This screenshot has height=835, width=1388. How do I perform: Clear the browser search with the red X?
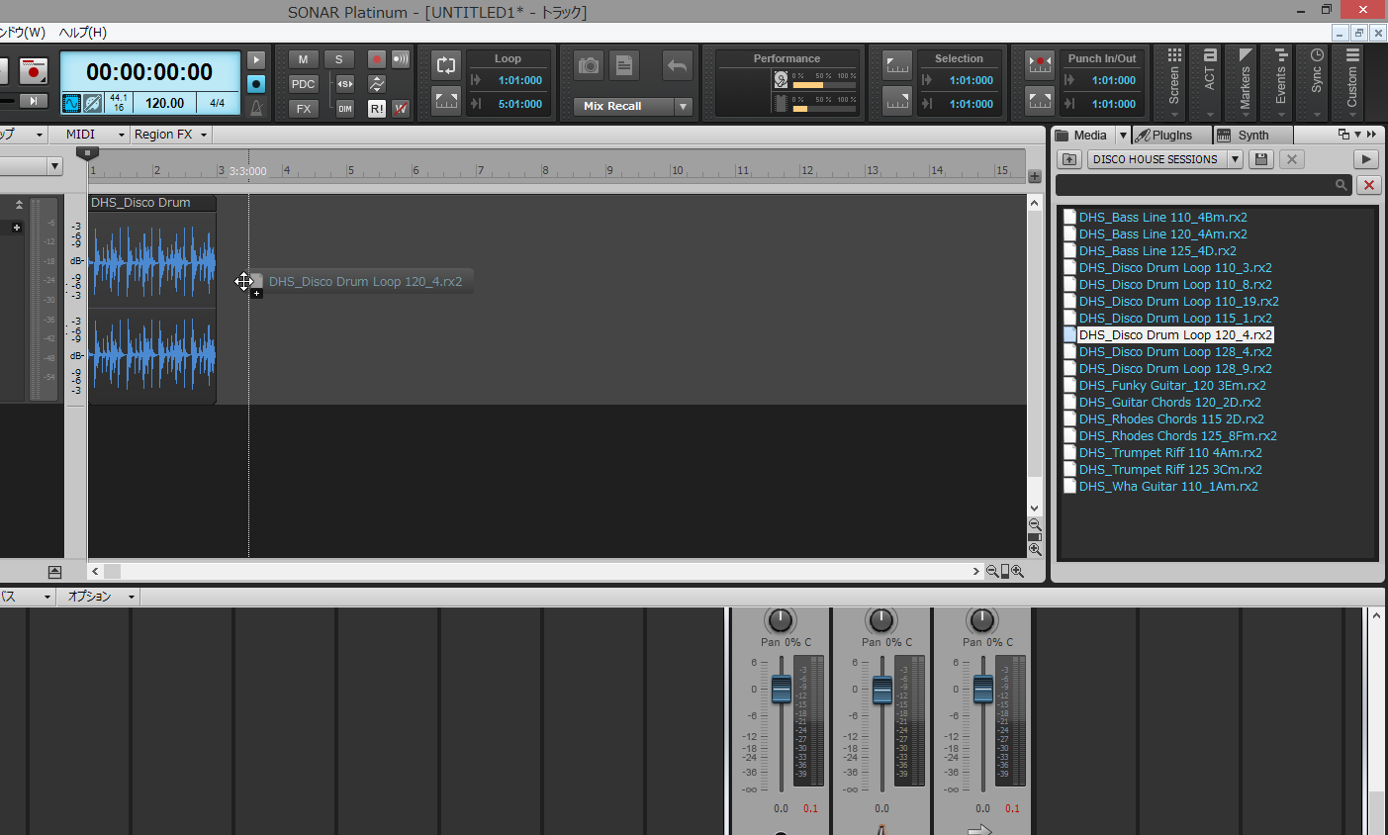(1369, 185)
